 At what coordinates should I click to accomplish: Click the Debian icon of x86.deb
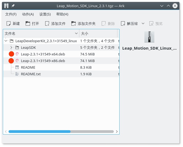click(x=17, y=61)
